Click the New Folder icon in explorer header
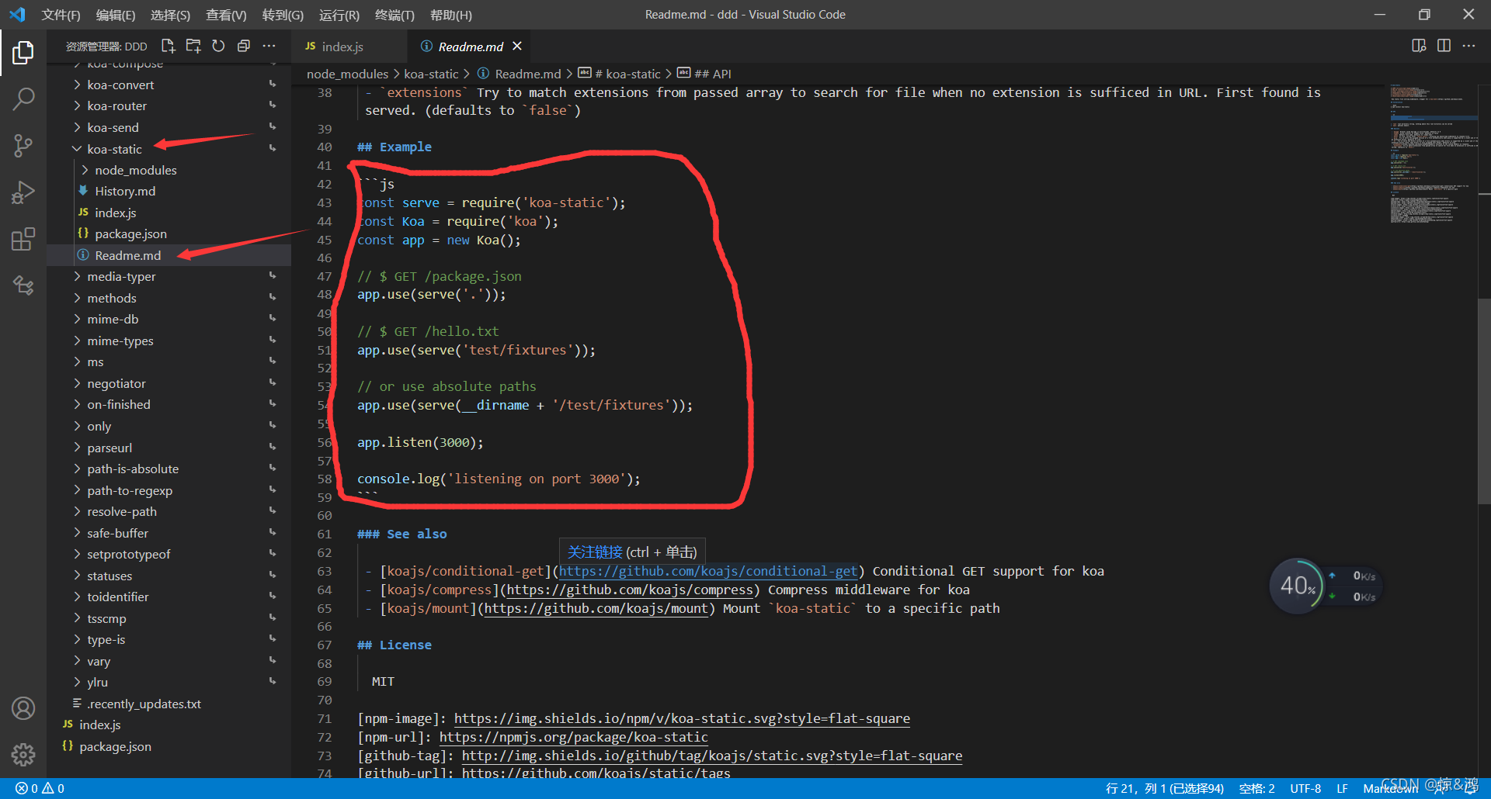 click(193, 47)
